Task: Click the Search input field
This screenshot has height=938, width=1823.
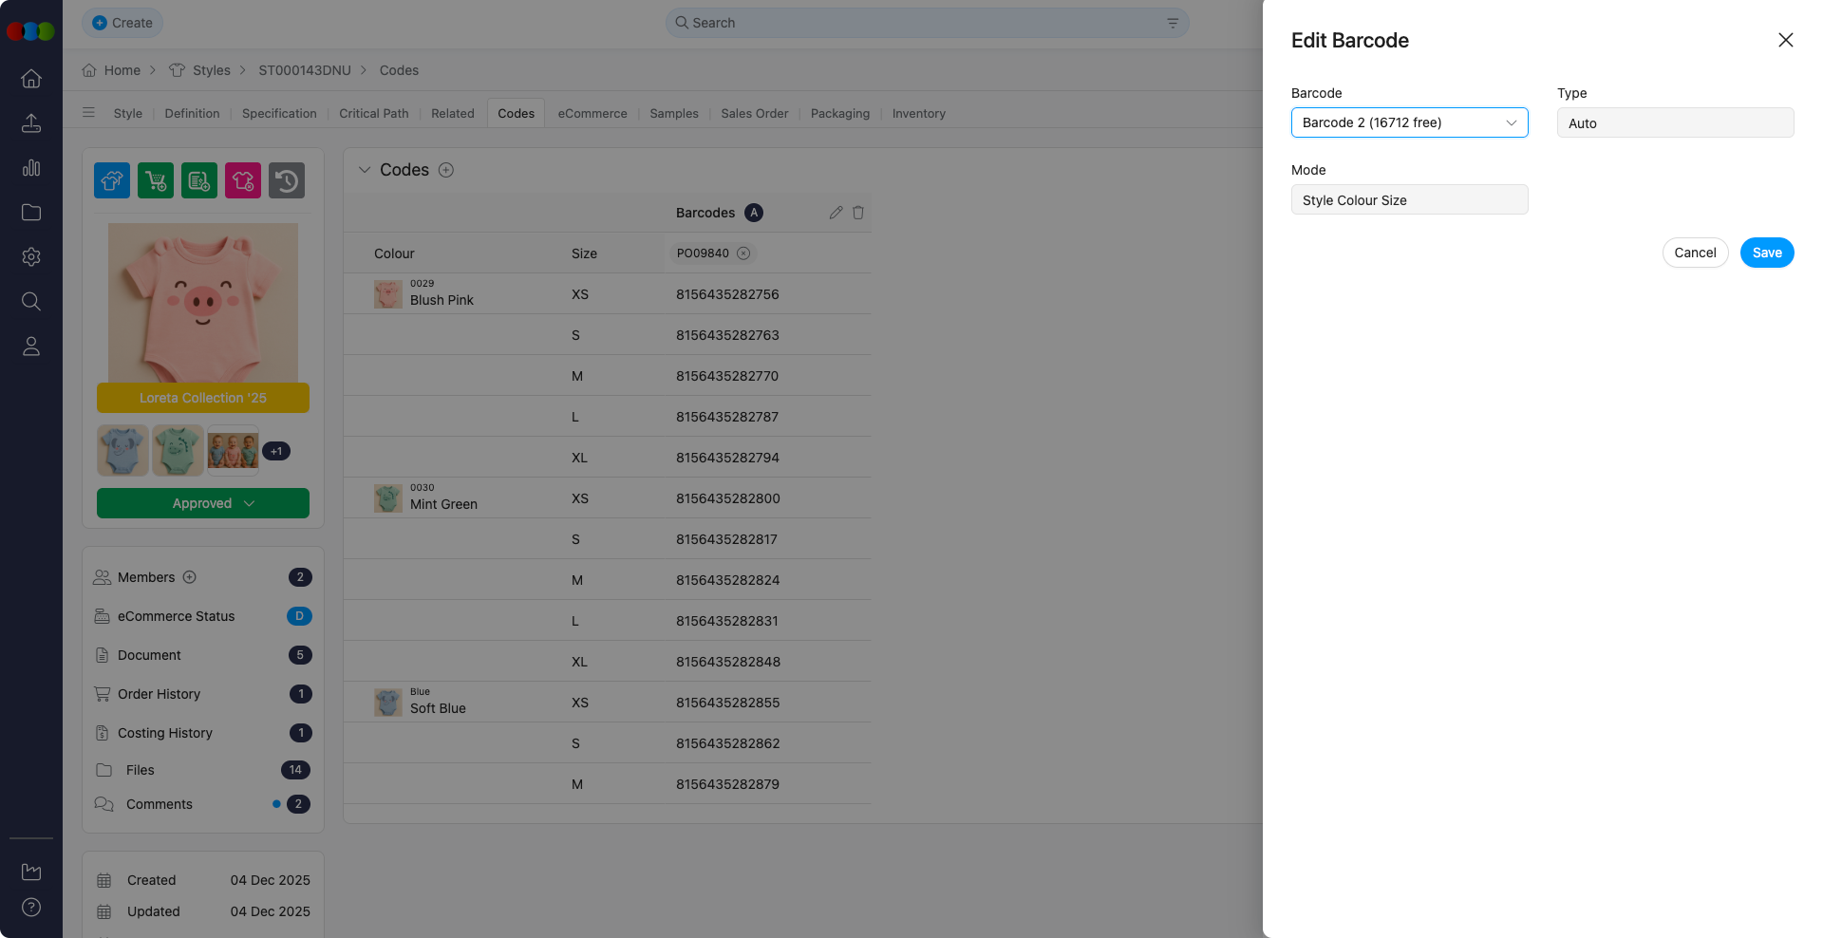Action: pyautogui.click(x=926, y=23)
